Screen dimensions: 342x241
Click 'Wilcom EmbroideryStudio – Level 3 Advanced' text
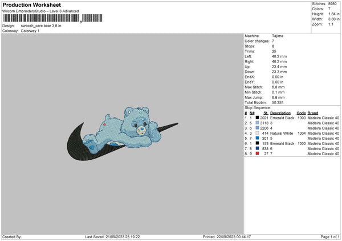pos(40,11)
